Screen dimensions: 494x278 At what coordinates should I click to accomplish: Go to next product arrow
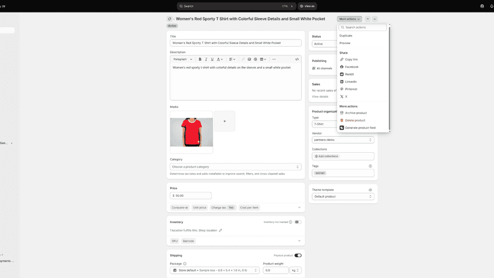[375, 19]
